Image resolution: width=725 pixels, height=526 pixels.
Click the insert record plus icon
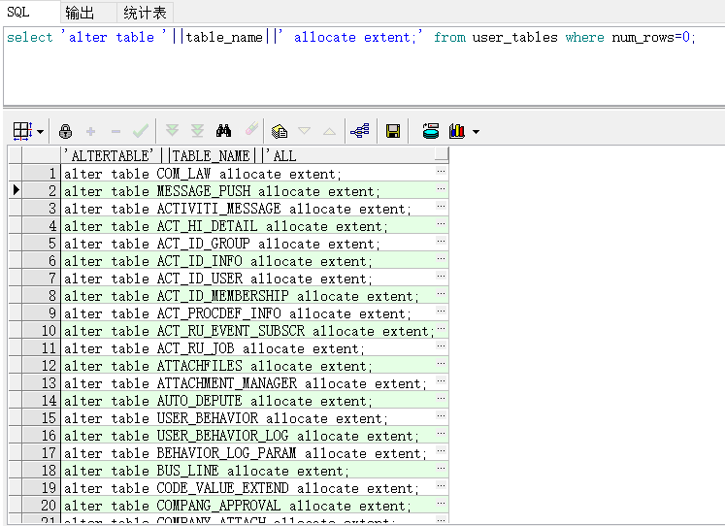pyautogui.click(x=90, y=132)
